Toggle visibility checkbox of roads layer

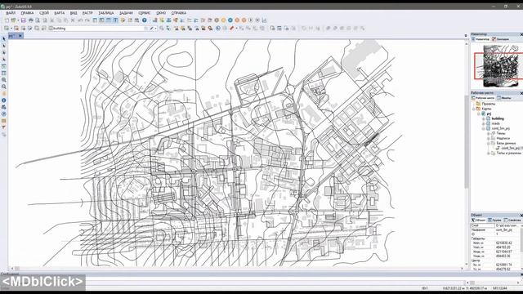pos(489,123)
